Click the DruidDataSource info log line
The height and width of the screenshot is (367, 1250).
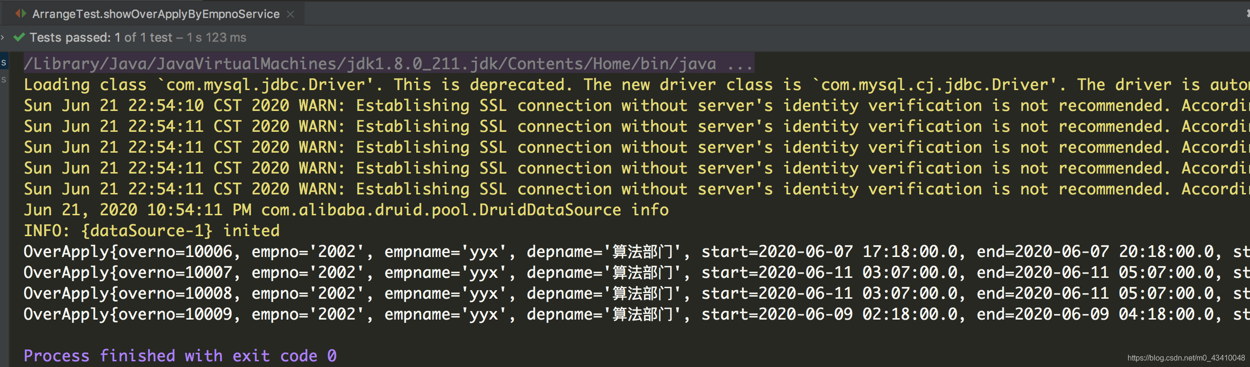coord(346,210)
